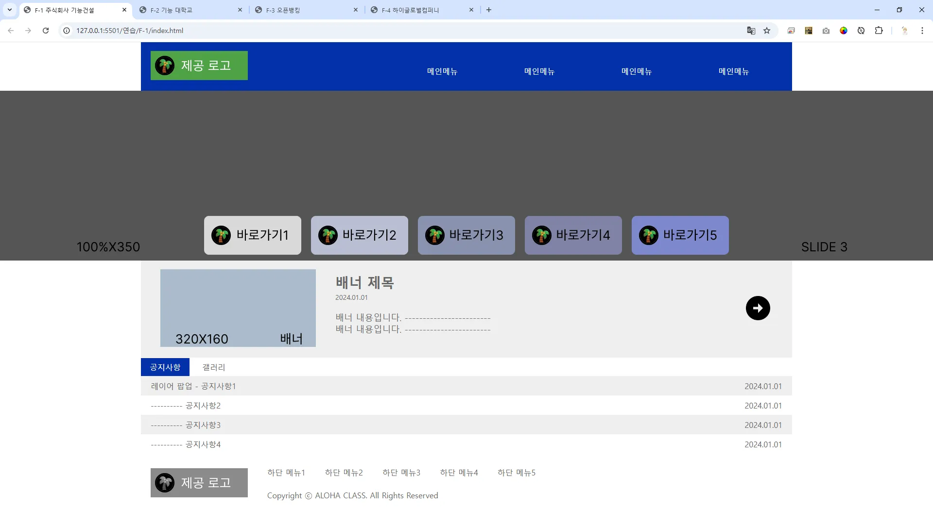
Task: Select the 공지사항 tab
Action: 165,367
